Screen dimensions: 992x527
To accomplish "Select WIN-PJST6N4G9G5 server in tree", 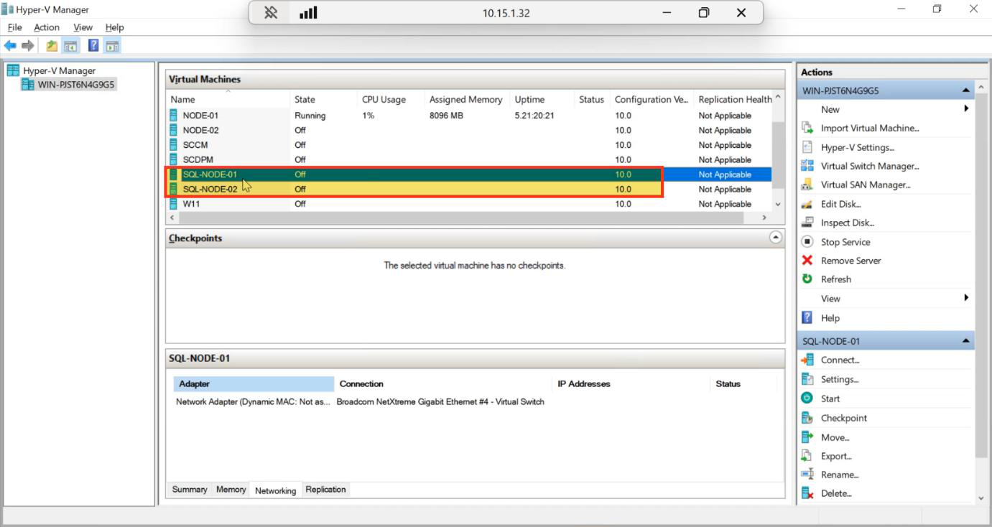I will tap(77, 85).
